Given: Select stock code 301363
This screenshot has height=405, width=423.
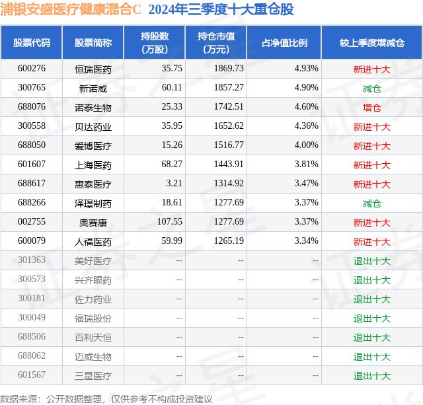Looking at the screenshot, I should point(32,260).
